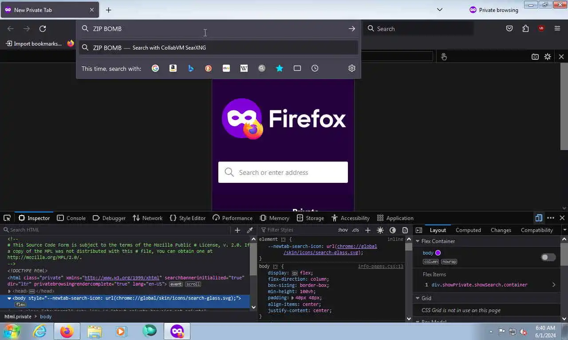568x340 pixels.
Task: Open the Extensions puzzle icon
Action: click(526, 29)
